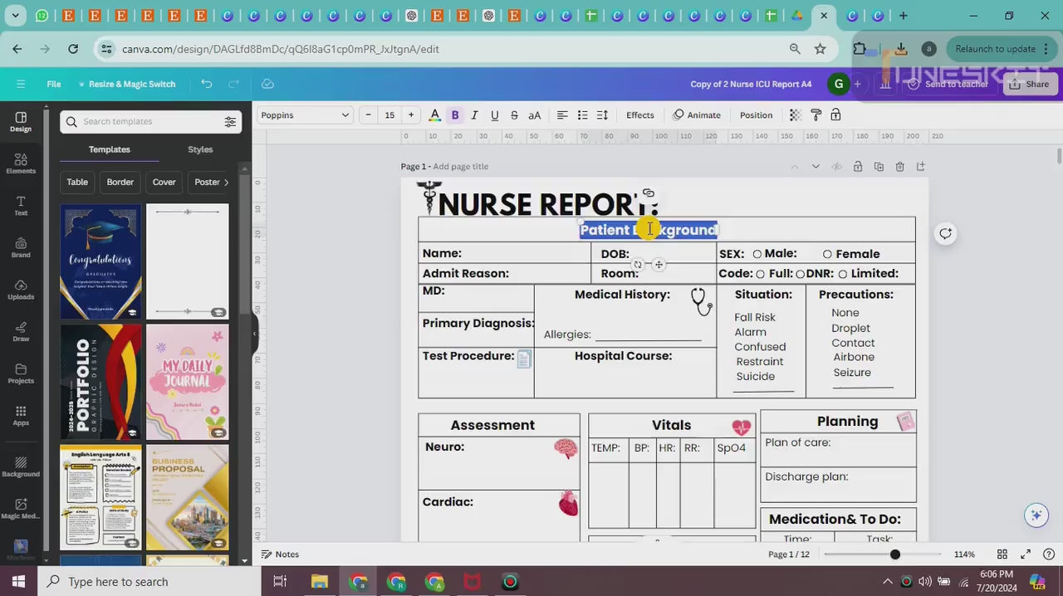Apply italic formatting to text
1063x596 pixels.
pos(475,115)
